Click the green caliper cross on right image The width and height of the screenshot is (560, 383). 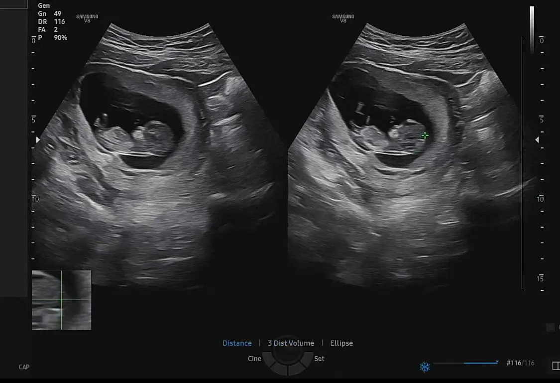tap(425, 135)
